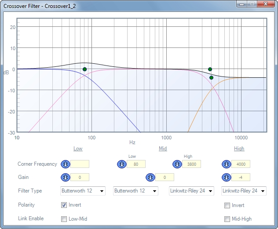278x229 pixels.
Task: Enable the Mid-High link checkbox
Action: (227, 219)
